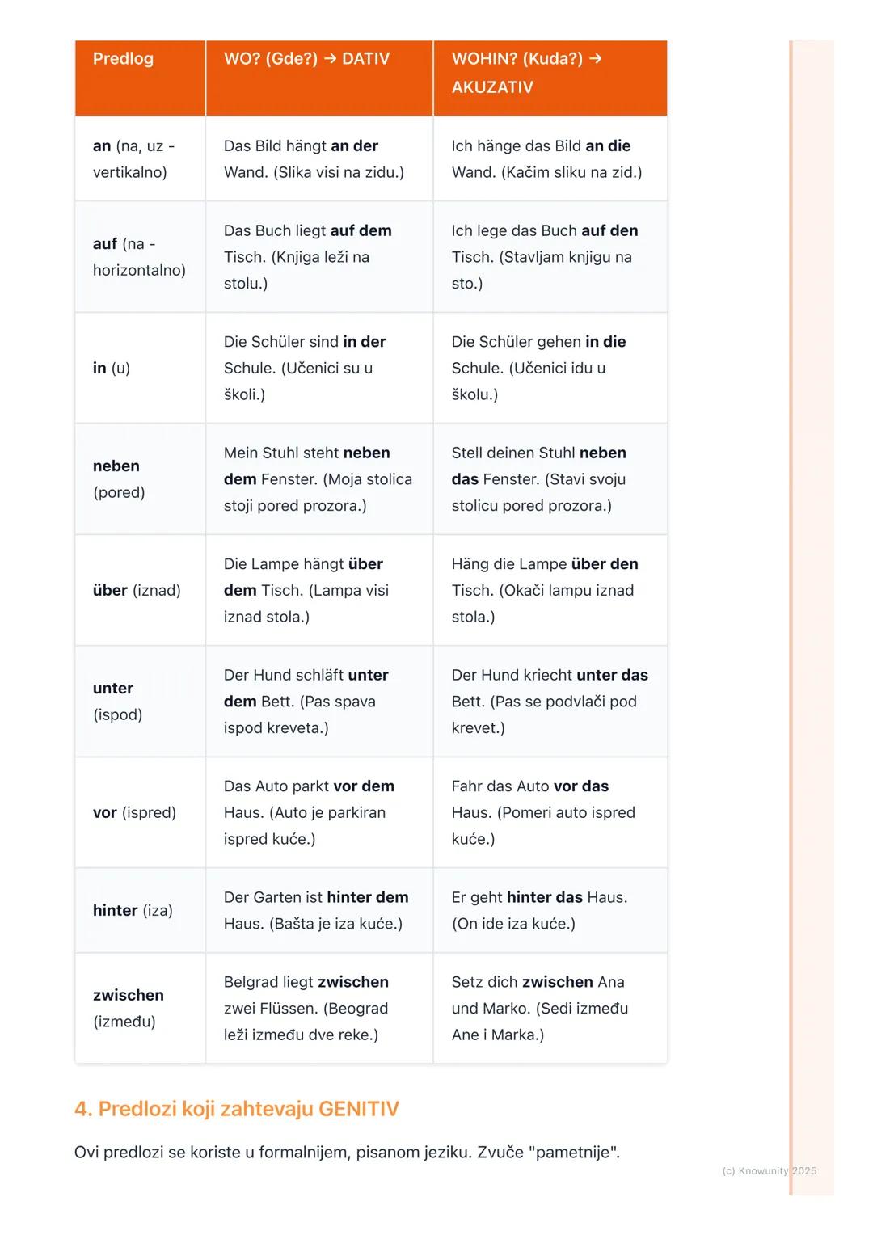This screenshot has height=1235, width=873.
Task: Click the sentence 'Das Bild hängt an der Wand'
Action: point(314,159)
